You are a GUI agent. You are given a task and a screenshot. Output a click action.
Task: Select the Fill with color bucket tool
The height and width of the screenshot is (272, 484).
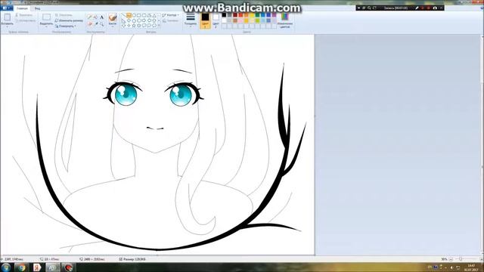click(95, 17)
